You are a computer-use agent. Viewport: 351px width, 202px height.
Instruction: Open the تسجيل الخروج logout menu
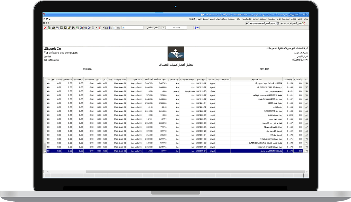tap(202, 19)
